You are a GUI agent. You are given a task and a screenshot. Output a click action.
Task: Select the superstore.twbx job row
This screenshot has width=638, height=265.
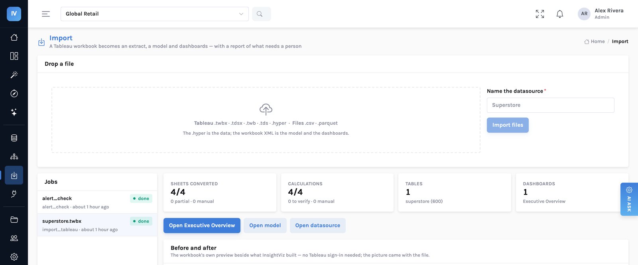click(97, 225)
